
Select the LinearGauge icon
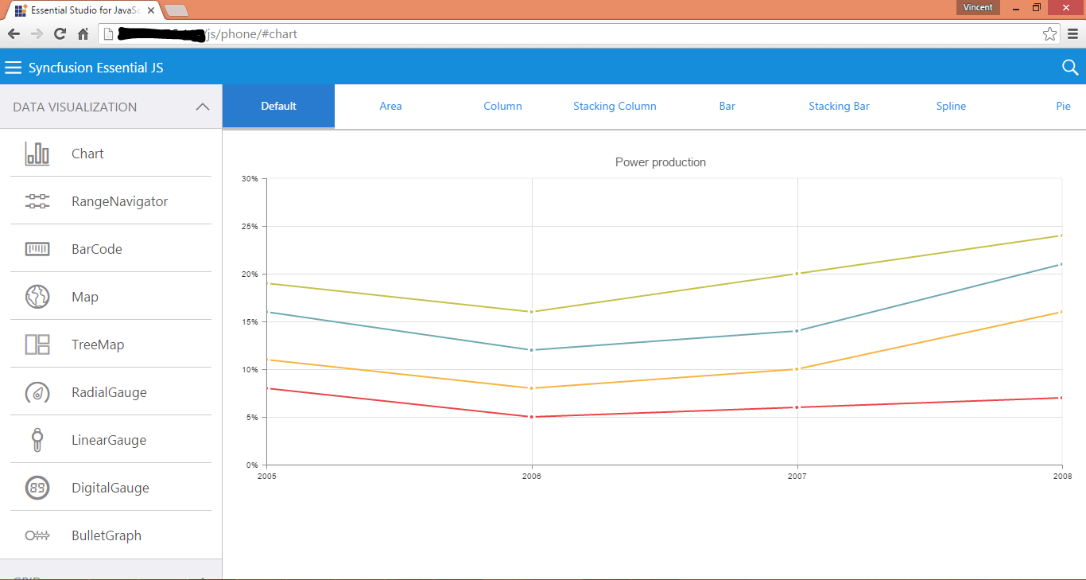tap(37, 440)
